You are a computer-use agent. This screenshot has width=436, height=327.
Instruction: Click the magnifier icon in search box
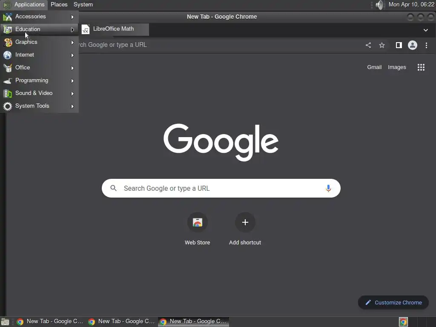(113, 188)
